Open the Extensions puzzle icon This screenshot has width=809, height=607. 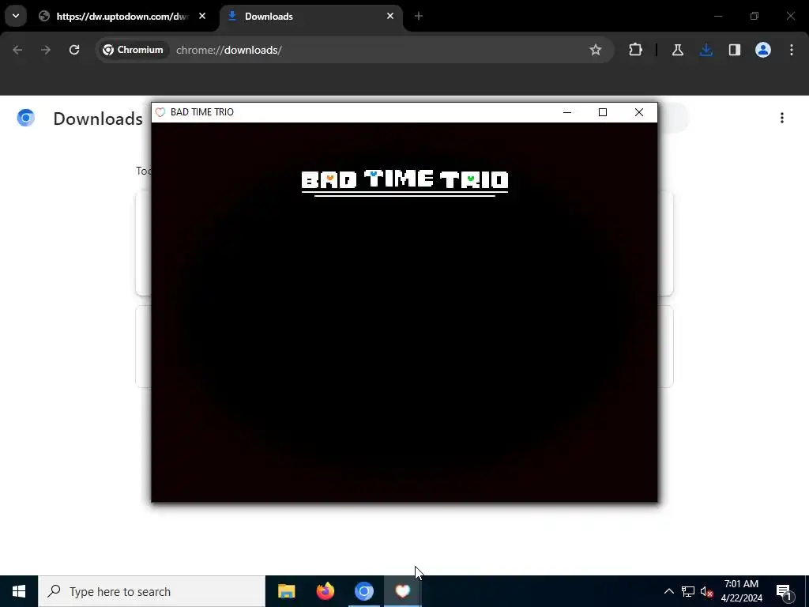coord(636,50)
